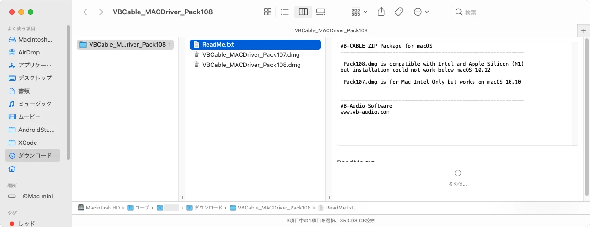
Task: Switch to icon grid view
Action: [268, 12]
